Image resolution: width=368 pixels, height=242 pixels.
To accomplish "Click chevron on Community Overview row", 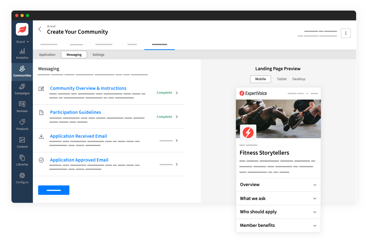I will coord(177,93).
